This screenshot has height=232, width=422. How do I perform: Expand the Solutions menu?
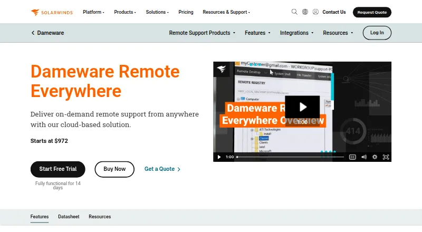pyautogui.click(x=157, y=12)
